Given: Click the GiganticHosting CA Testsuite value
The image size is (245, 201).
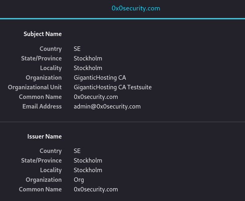Looking at the screenshot, I should pos(113,87).
